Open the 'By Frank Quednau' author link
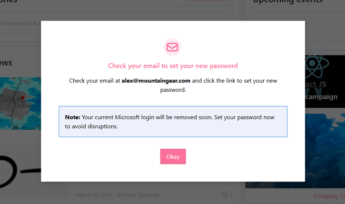The height and width of the screenshot is (204, 345). (138, 195)
